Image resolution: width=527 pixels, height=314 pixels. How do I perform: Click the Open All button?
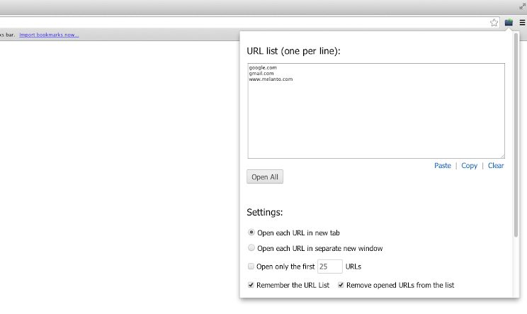pyautogui.click(x=265, y=176)
